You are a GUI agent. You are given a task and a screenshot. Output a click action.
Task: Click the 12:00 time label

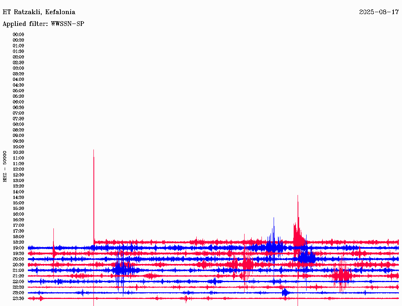(18, 169)
